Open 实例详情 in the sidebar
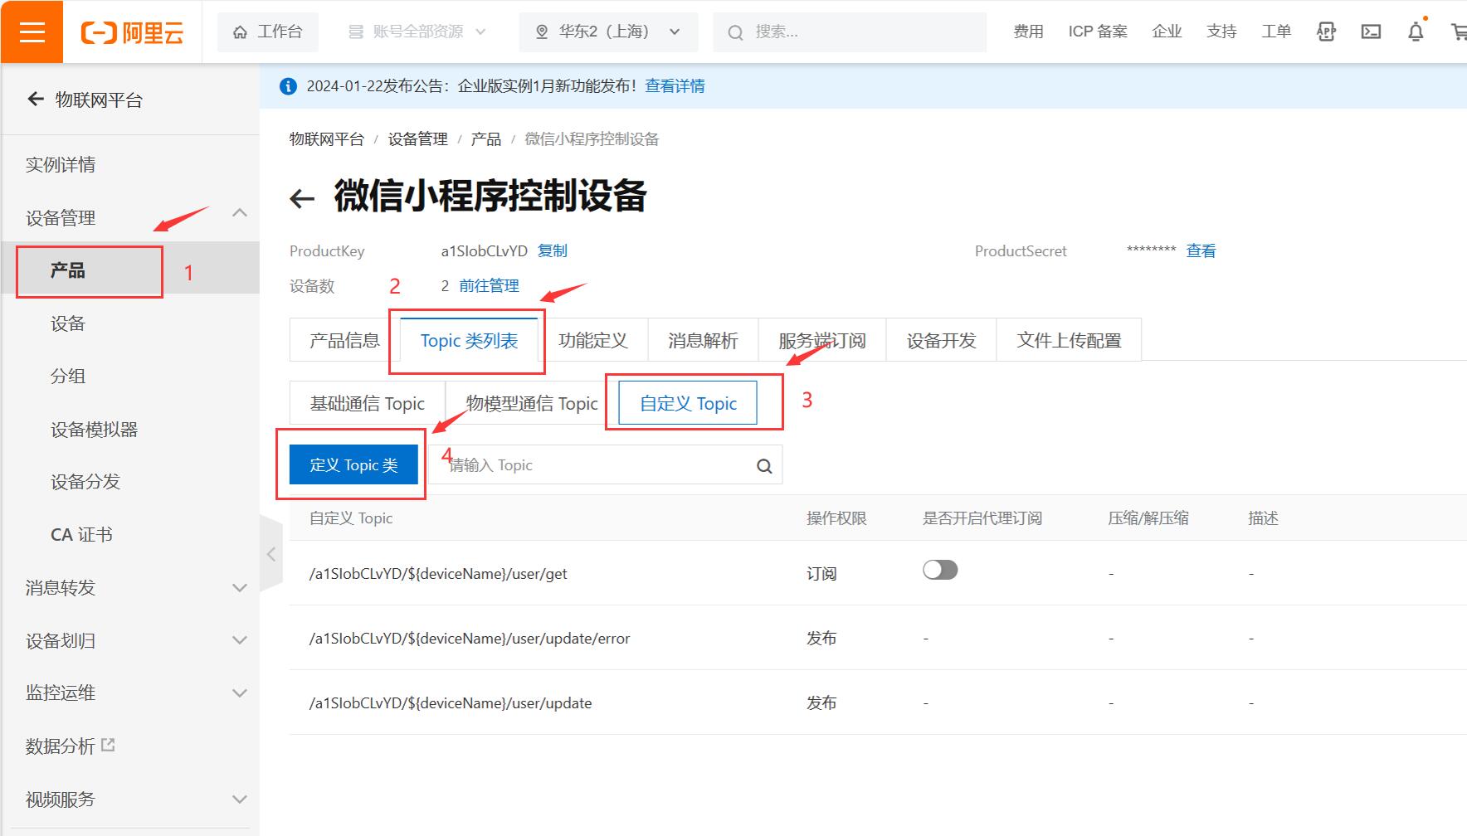 tap(61, 165)
